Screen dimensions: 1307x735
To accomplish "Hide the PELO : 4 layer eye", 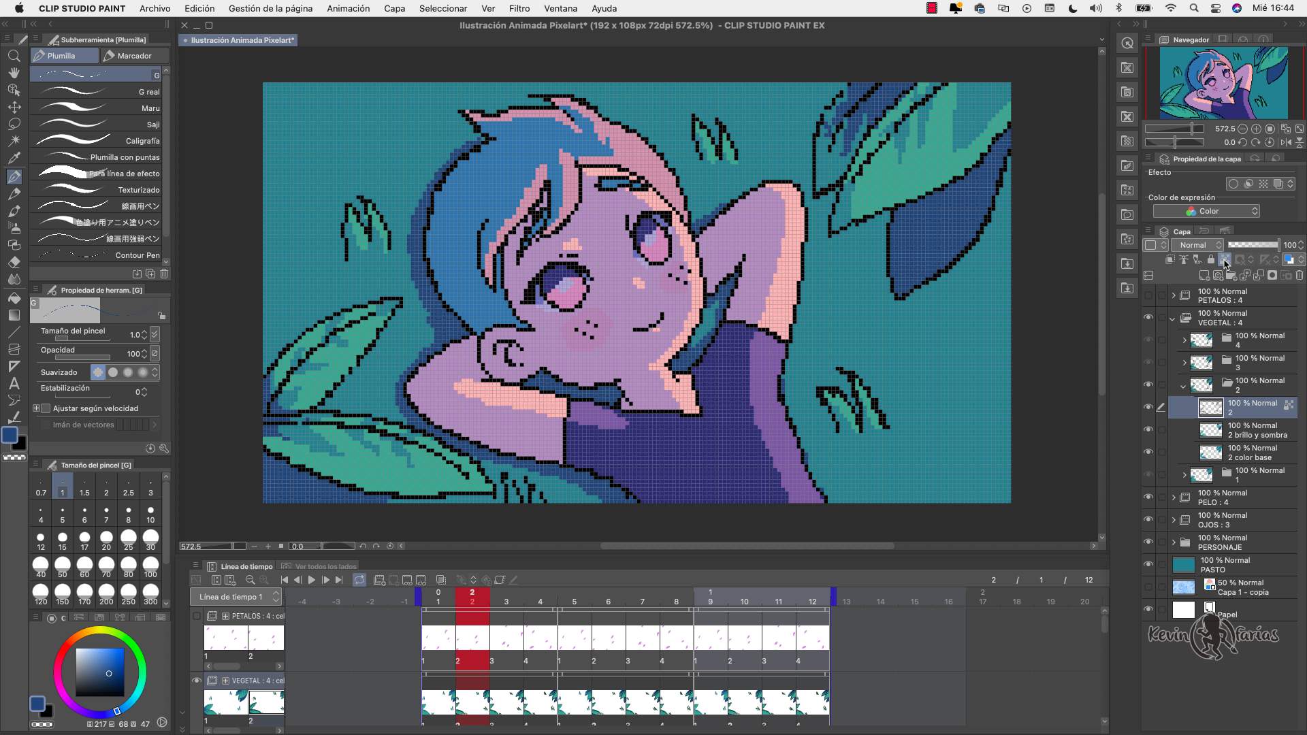I will point(1148,497).
